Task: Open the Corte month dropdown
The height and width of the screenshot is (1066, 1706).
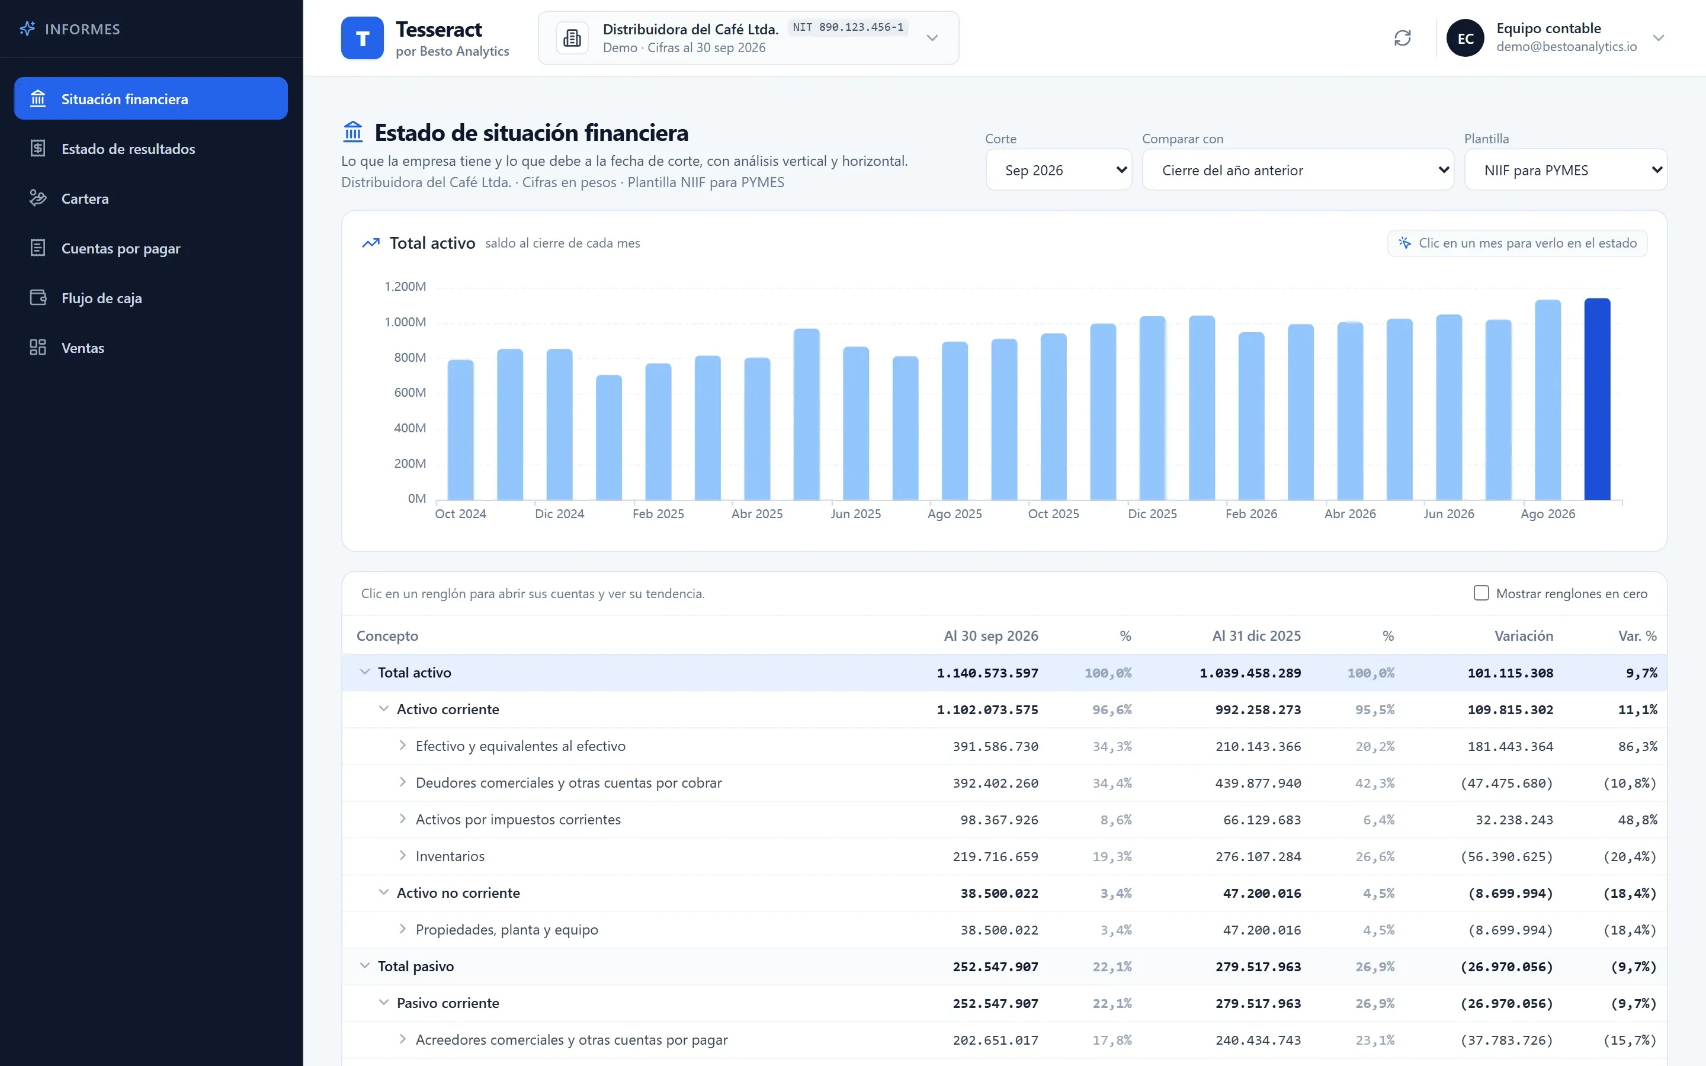Action: pyautogui.click(x=1059, y=170)
